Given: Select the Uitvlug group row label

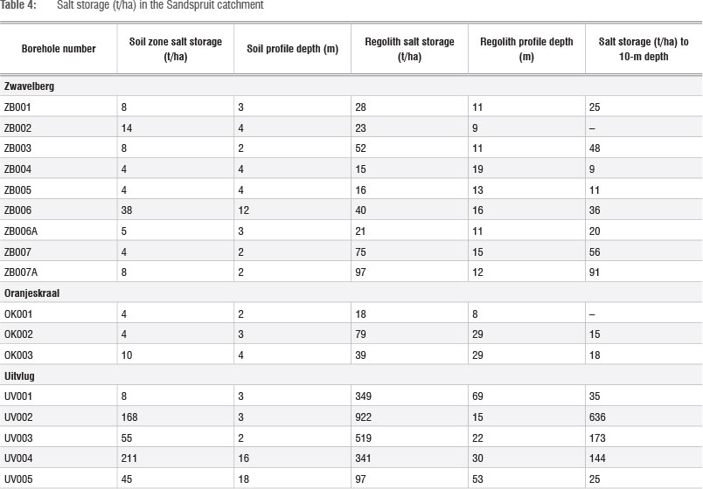Looking at the screenshot, I should (x=23, y=375).
